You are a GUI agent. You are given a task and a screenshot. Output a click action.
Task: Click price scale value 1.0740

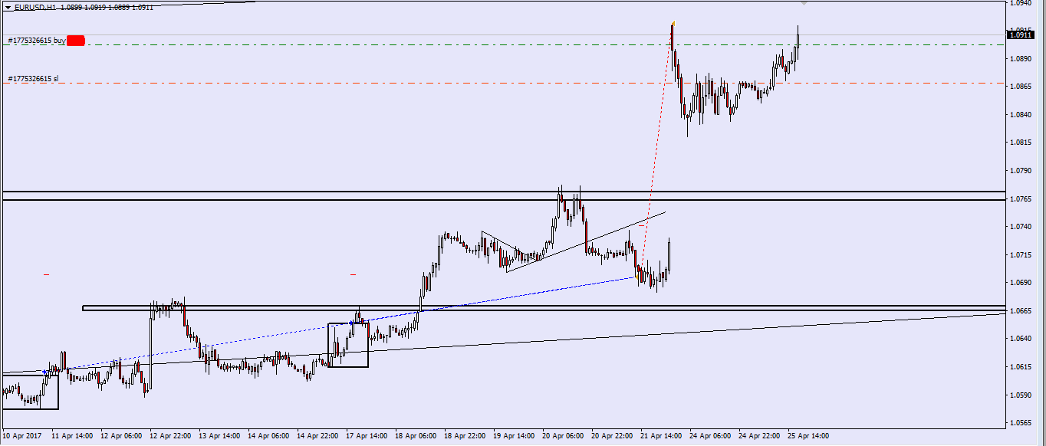pos(1020,227)
